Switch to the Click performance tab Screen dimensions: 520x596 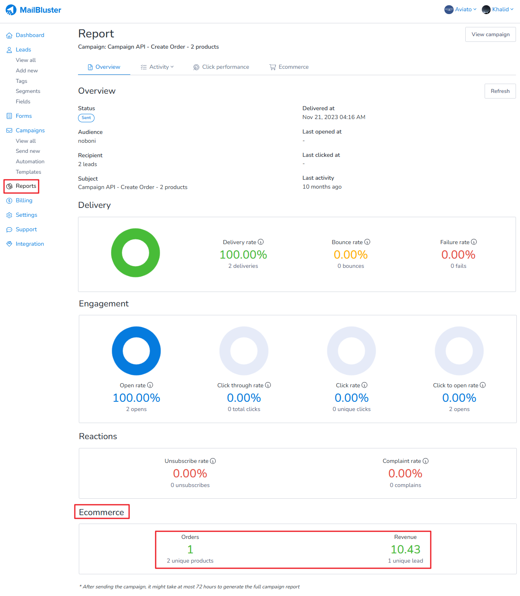click(x=221, y=67)
